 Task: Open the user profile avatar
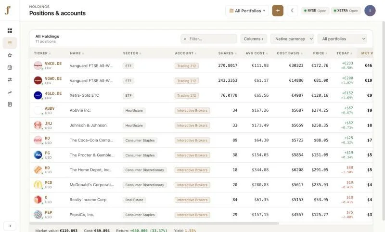click(370, 11)
